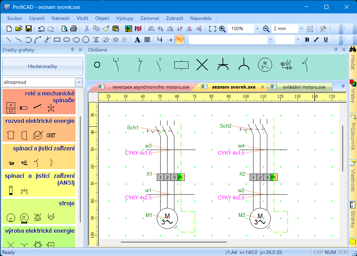Pick the small circle symbol in Oblíbené

(x=97, y=65)
